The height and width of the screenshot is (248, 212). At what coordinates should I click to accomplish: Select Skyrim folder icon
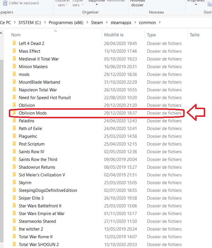(x=14, y=183)
